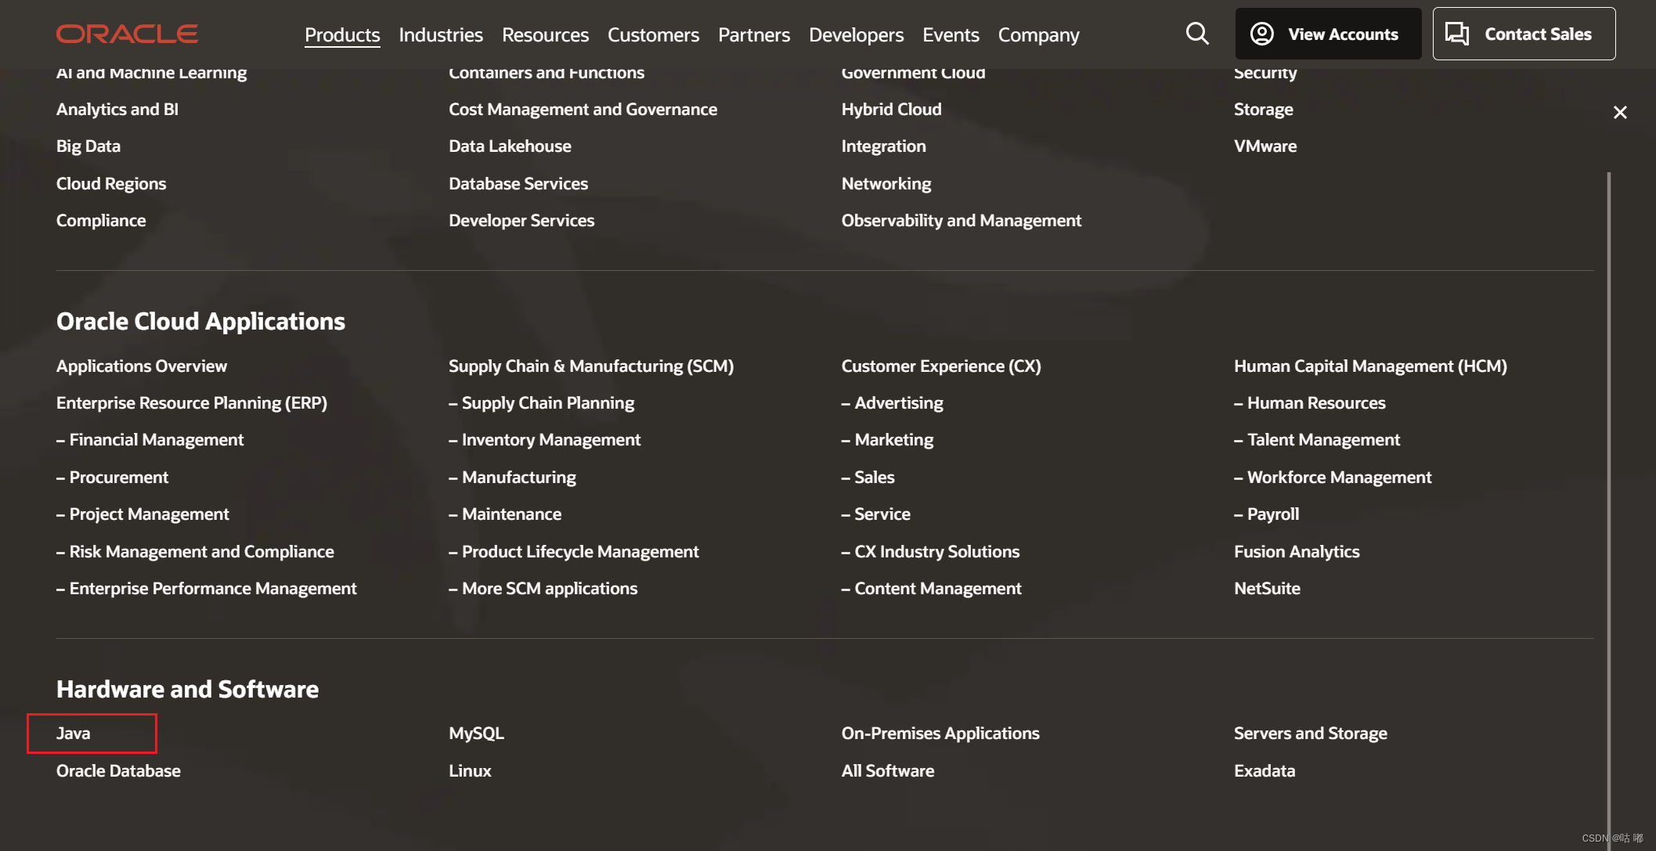Open Servers and Storage
The height and width of the screenshot is (851, 1656).
[1311, 734]
